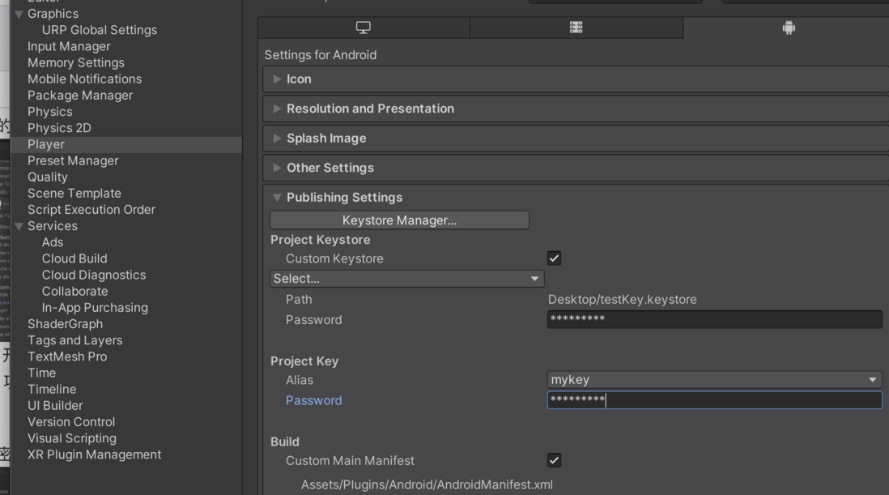Select Timeline in the sidebar
Image resolution: width=889 pixels, height=495 pixels.
point(51,389)
